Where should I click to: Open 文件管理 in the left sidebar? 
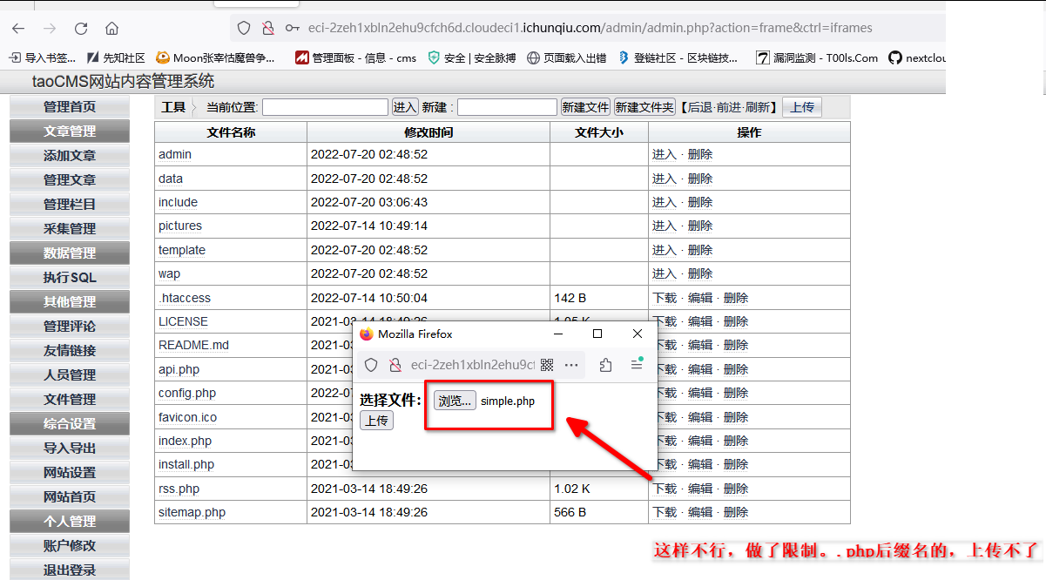pyautogui.click(x=70, y=400)
